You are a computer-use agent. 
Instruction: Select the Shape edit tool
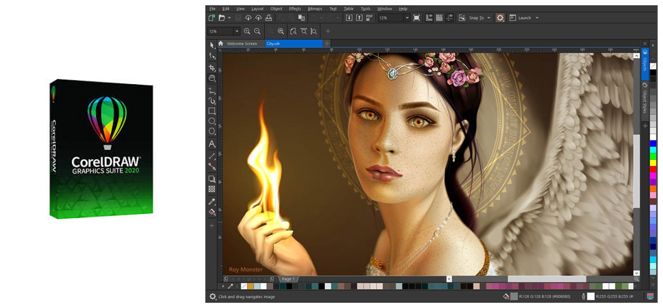(x=212, y=55)
